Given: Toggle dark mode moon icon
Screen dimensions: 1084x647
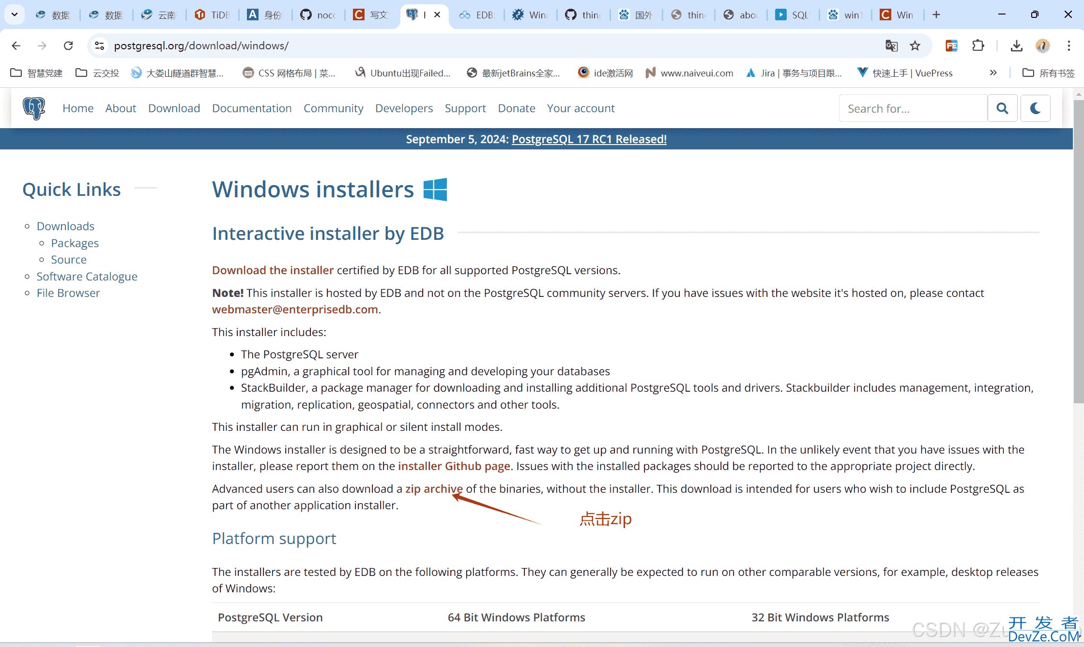Looking at the screenshot, I should [x=1035, y=108].
